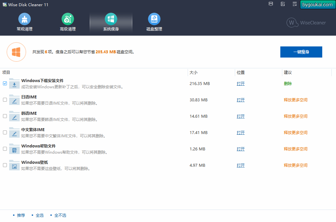Click the 285.43 MB savings text
This screenshot has height=222, width=336.
point(106,52)
